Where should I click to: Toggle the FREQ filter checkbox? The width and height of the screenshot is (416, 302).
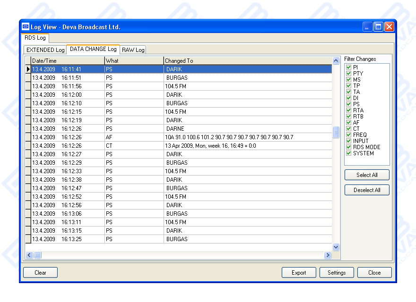[x=349, y=135]
